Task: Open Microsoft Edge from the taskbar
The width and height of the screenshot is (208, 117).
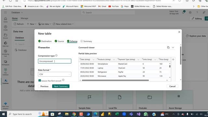Action: tap(95, 114)
